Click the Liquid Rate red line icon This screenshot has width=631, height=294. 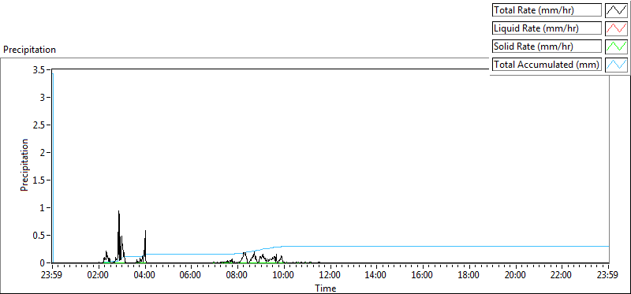[x=617, y=28]
